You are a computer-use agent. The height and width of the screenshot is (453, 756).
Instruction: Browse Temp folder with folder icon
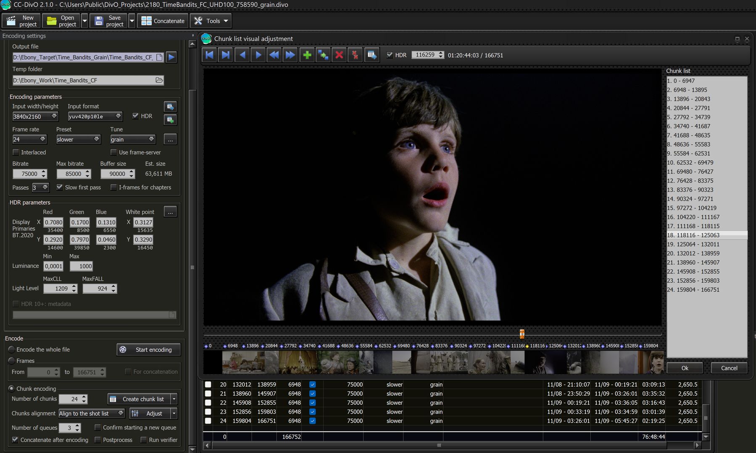(159, 80)
